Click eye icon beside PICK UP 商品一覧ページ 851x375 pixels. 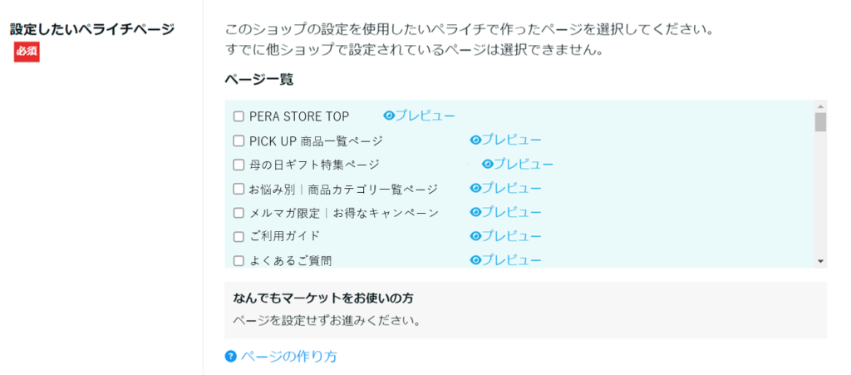pyautogui.click(x=475, y=140)
